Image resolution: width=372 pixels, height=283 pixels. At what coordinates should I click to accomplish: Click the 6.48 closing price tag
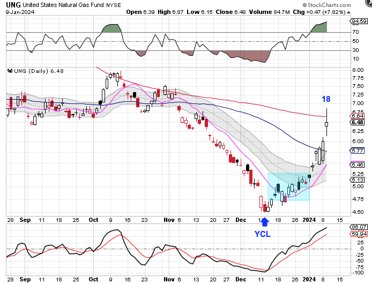pos(358,122)
